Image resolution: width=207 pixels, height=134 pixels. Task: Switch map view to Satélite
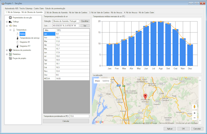pos(106,81)
